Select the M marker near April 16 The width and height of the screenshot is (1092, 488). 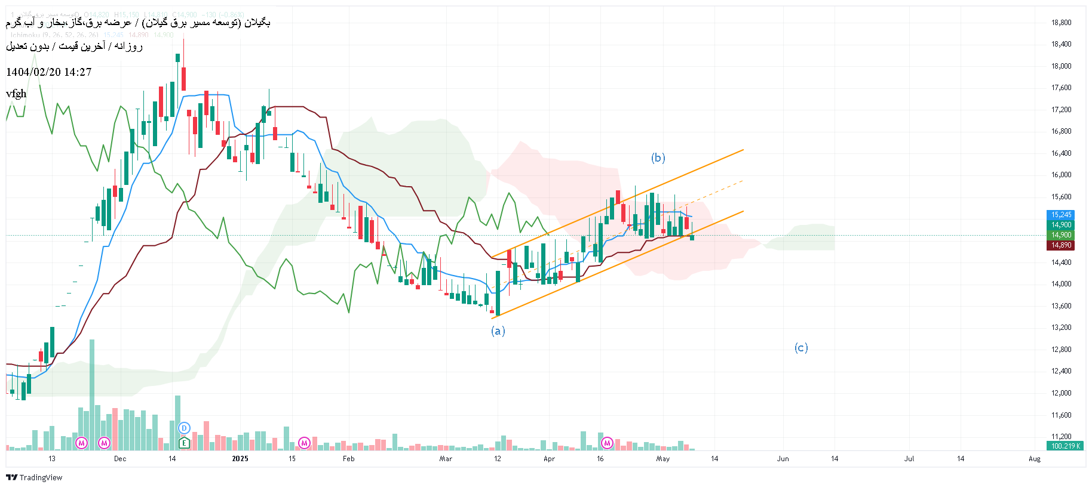pyautogui.click(x=608, y=443)
